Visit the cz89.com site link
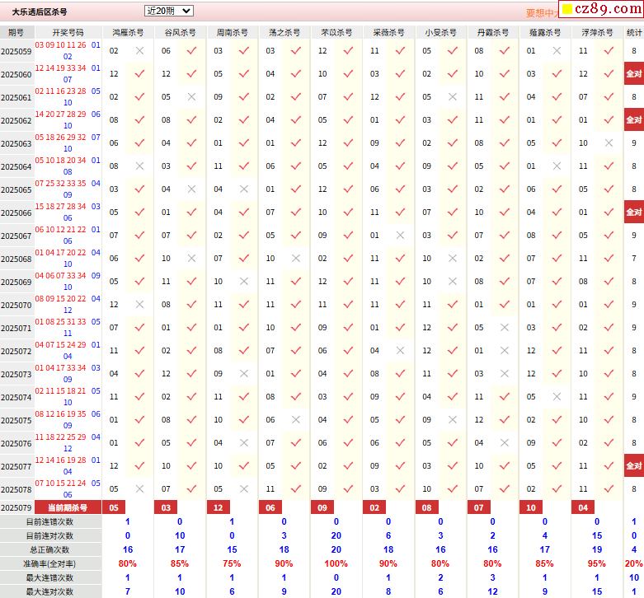Screen dimensions: 644x598 602,8
